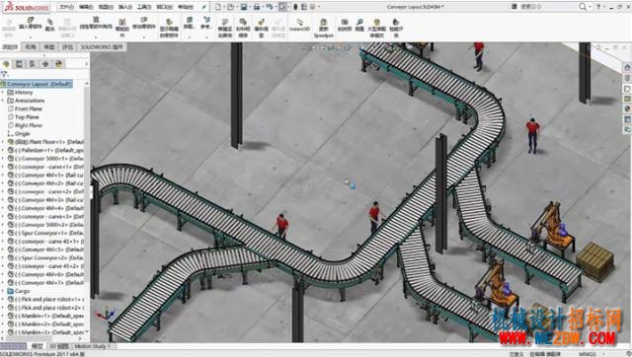The image size is (632, 357).
Task: Open the DisplayManager tab icon in the left panel
Action: coord(59,64)
